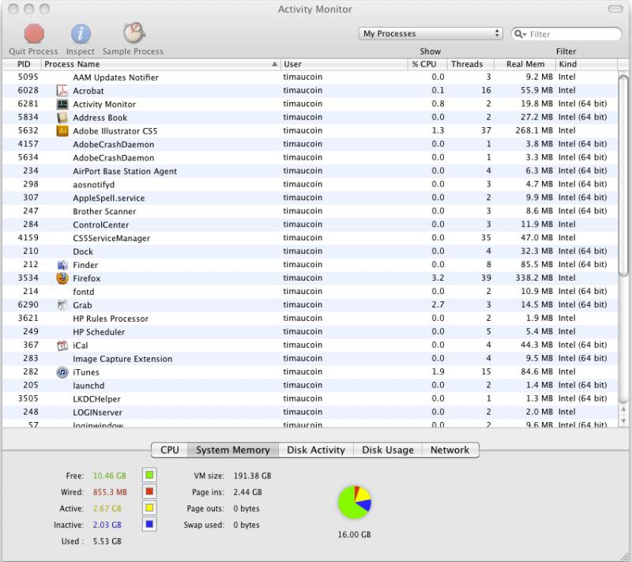This screenshot has width=632, height=562.
Task: Click the scrollbar down arrow
Action: click(x=623, y=422)
